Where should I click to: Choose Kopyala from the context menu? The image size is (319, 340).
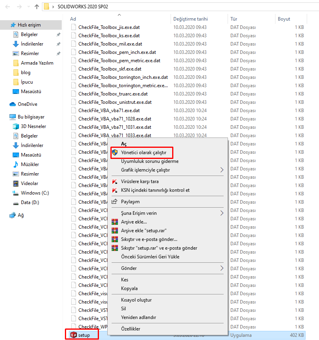129,288
